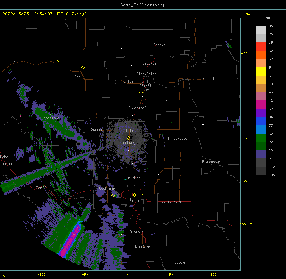Select the yellow V marker northwest of RockyMH
The height and width of the screenshot is (279, 286).
click(58, 61)
